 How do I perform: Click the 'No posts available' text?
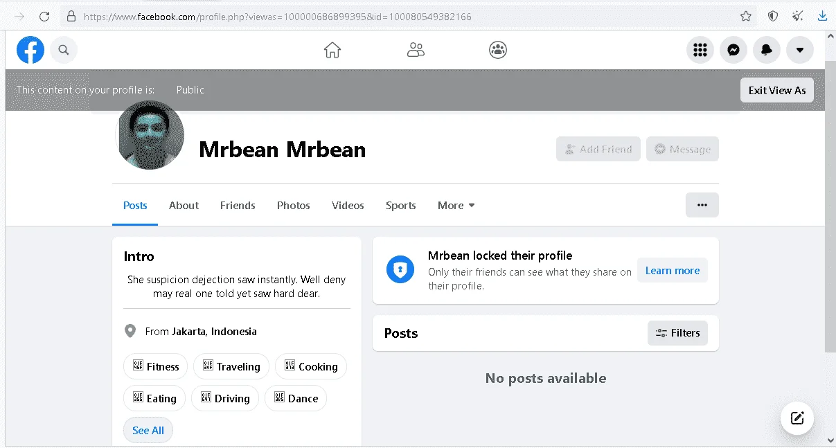pyautogui.click(x=546, y=378)
